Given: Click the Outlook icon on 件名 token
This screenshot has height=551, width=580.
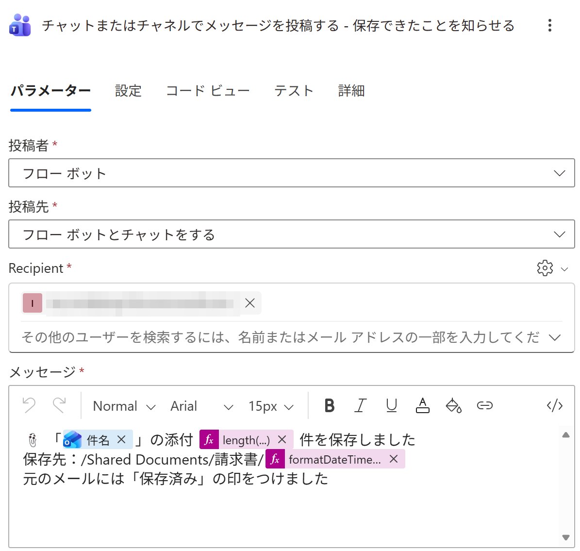Looking at the screenshot, I should tap(72, 440).
